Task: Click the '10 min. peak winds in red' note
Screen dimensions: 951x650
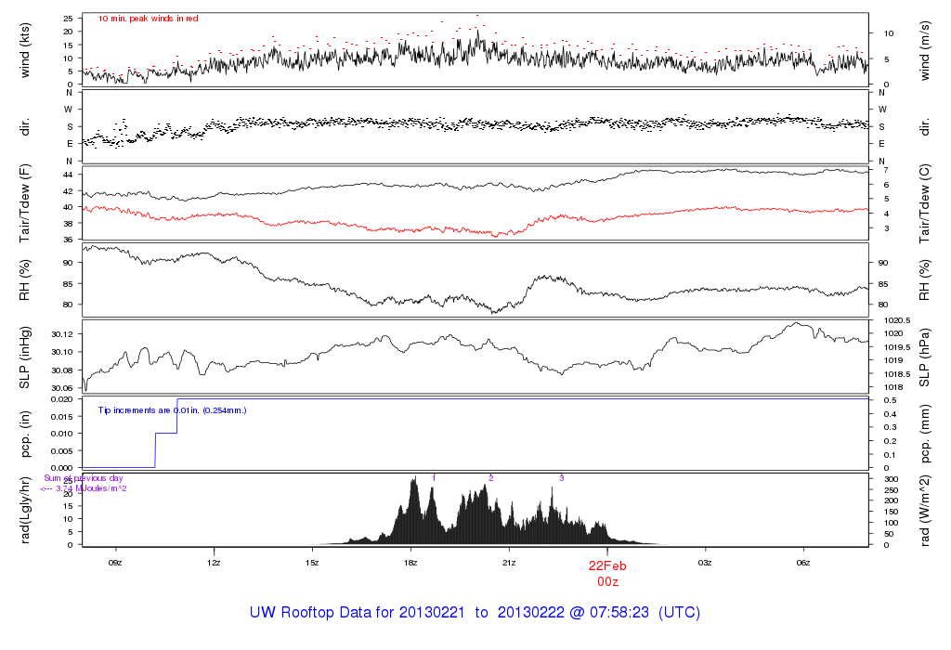Action: (148, 19)
